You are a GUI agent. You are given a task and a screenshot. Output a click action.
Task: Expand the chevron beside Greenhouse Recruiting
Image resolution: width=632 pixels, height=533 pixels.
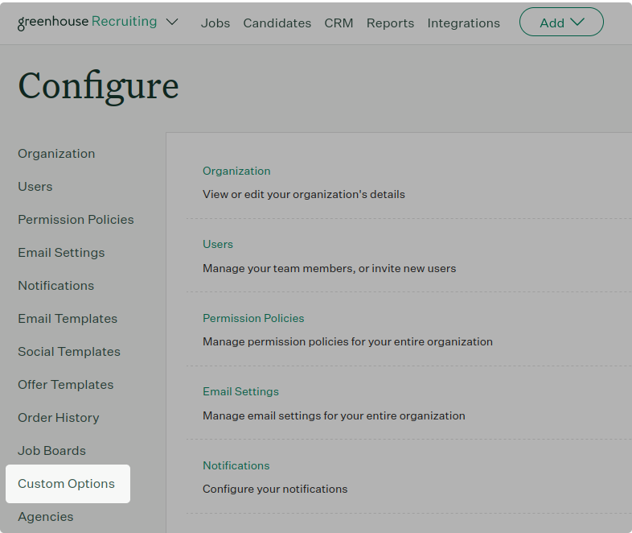point(172,22)
